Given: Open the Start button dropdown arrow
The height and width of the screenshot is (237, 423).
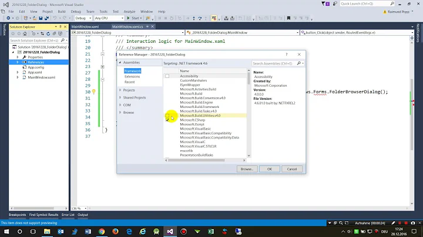Looking at the screenshot, I should (x=141, y=18).
